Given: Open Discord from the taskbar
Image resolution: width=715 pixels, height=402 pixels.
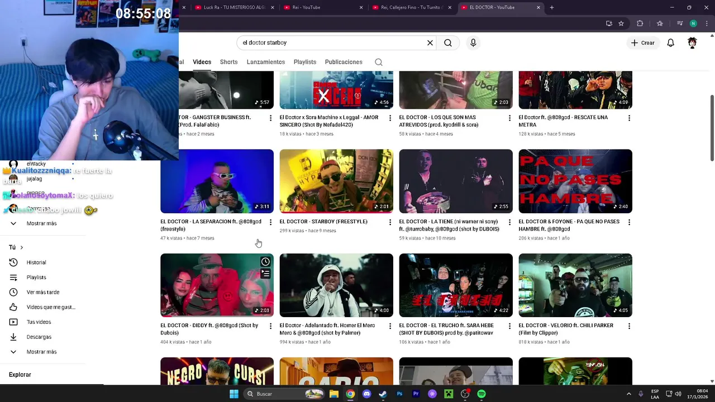Looking at the screenshot, I should [x=366, y=394].
